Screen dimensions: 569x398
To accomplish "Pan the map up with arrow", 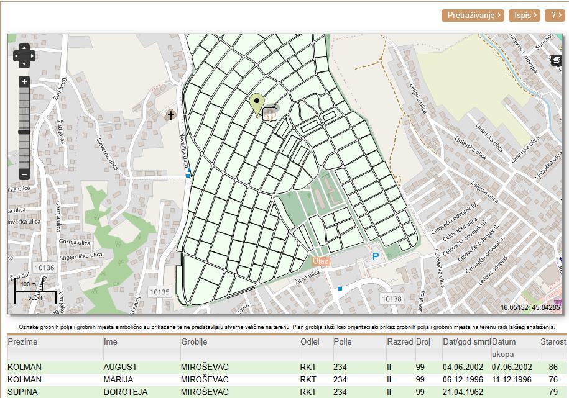I will (x=24, y=48).
